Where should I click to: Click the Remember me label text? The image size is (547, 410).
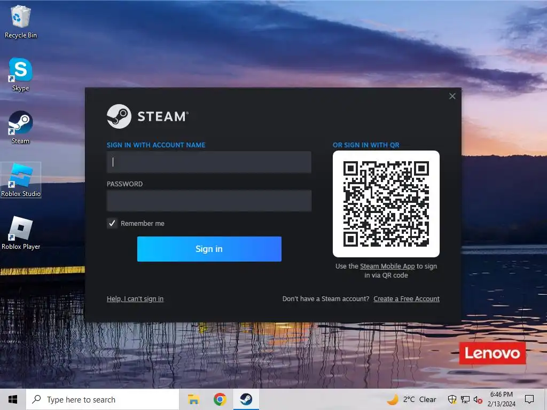tap(142, 224)
